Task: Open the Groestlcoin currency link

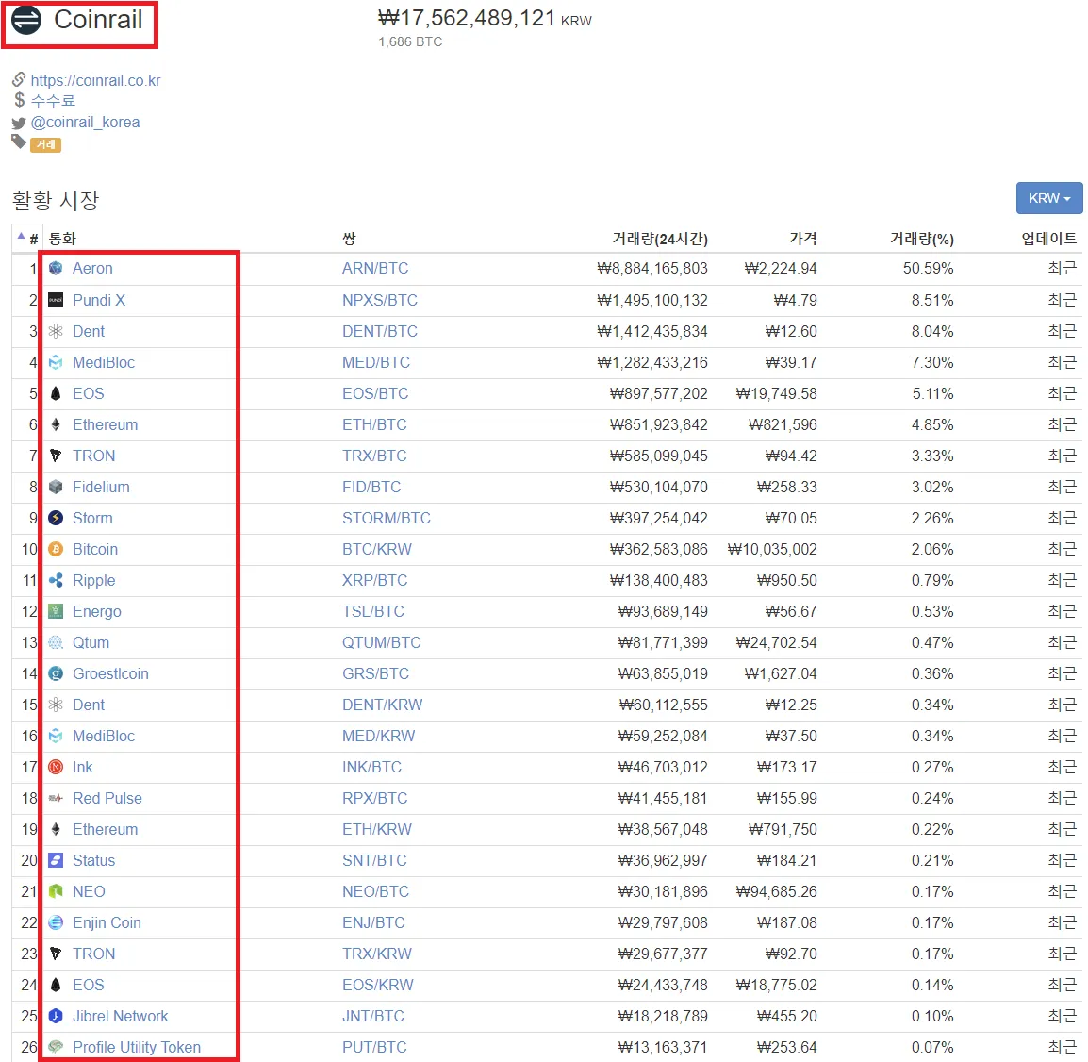Action: click(x=111, y=673)
